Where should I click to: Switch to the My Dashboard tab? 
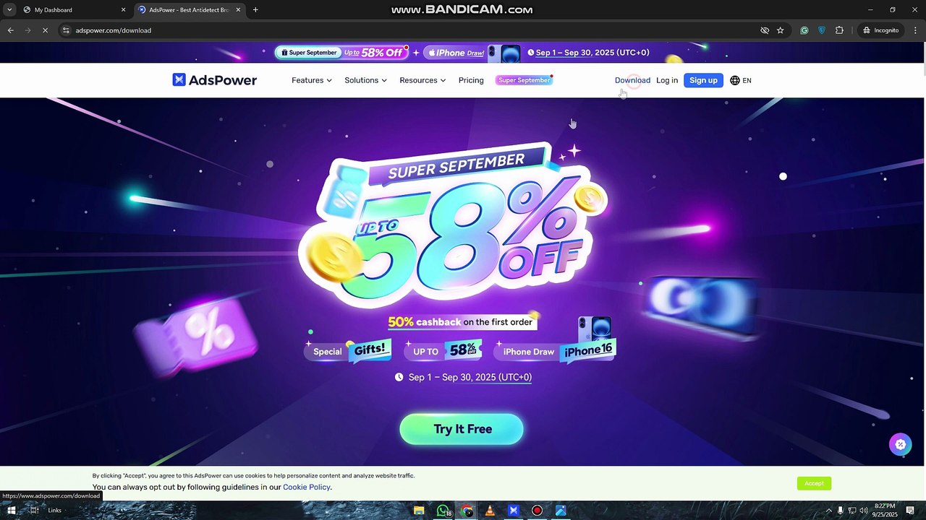[x=74, y=10]
